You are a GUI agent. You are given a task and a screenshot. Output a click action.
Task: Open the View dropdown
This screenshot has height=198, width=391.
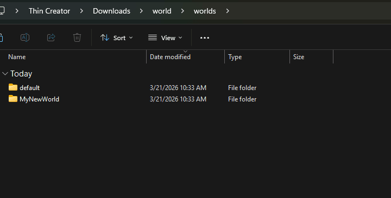[165, 38]
